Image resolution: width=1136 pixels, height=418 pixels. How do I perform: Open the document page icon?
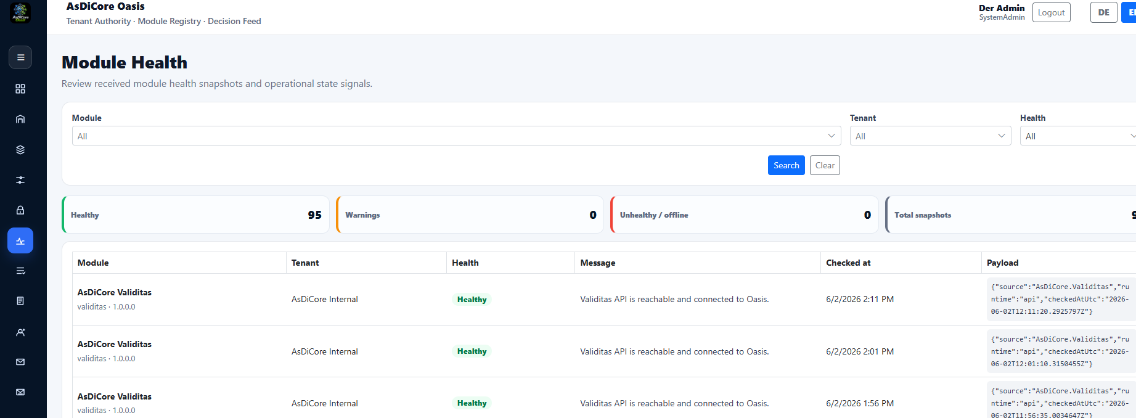pos(20,301)
